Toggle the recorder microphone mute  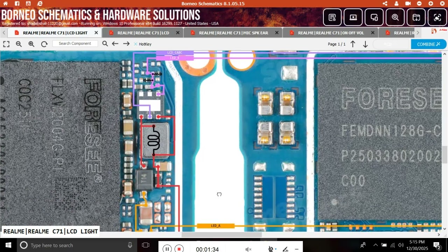click(271, 249)
